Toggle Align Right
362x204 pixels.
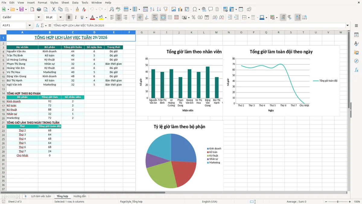pos(125,18)
